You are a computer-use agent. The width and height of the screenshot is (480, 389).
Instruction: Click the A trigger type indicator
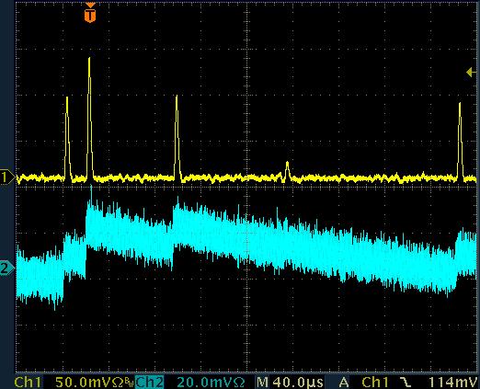(344, 383)
